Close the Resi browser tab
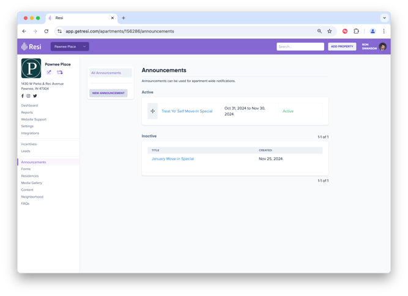Screen dimensions: 408x296 click(x=113, y=18)
